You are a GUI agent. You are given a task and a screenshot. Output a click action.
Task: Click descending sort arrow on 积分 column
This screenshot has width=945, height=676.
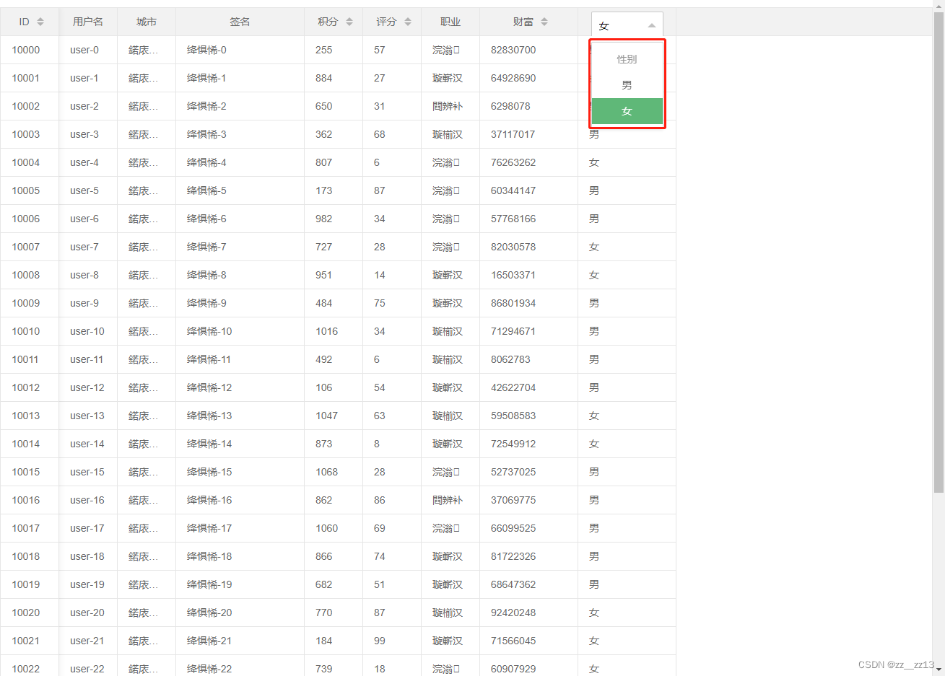351,25
